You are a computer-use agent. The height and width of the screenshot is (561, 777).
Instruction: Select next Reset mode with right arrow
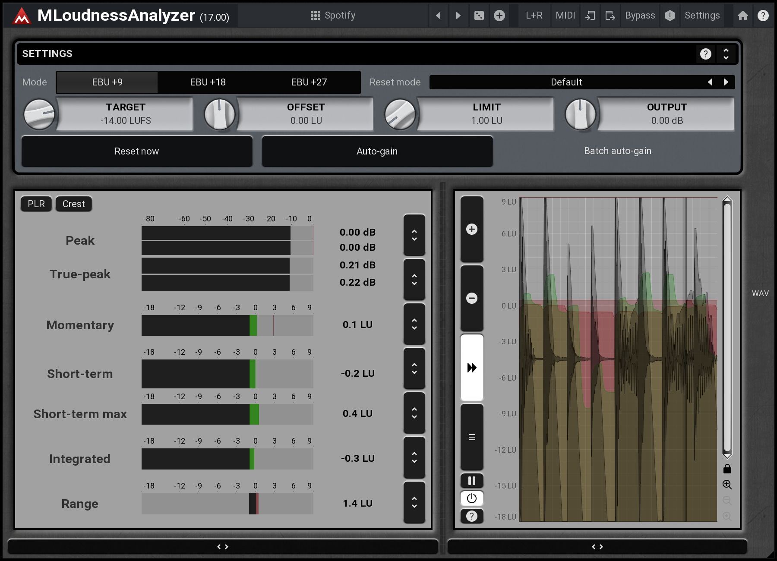pos(726,82)
